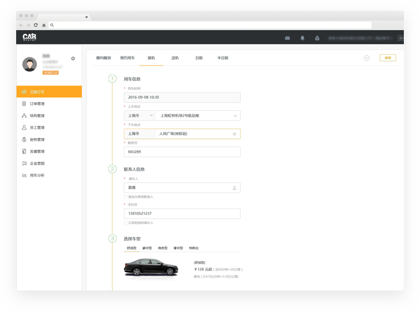This screenshot has height=312, width=420.
Task: Open the mail envelope icon in header
Action: coord(288,38)
